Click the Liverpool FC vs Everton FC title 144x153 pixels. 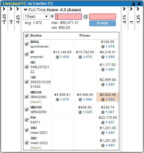coord(28,4)
